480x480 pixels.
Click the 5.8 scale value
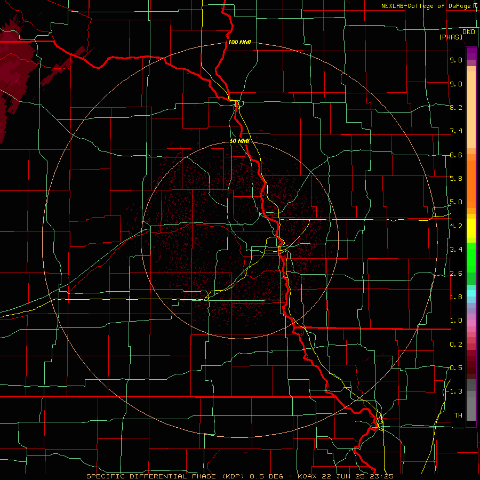tap(456, 178)
